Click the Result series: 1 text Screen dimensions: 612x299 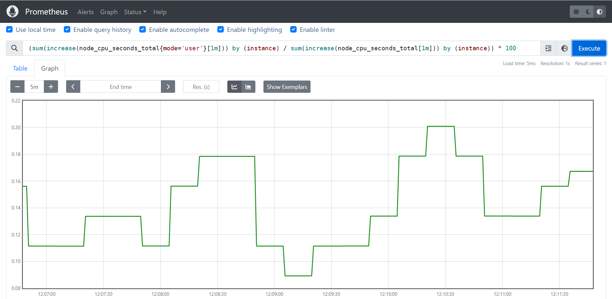(x=590, y=63)
